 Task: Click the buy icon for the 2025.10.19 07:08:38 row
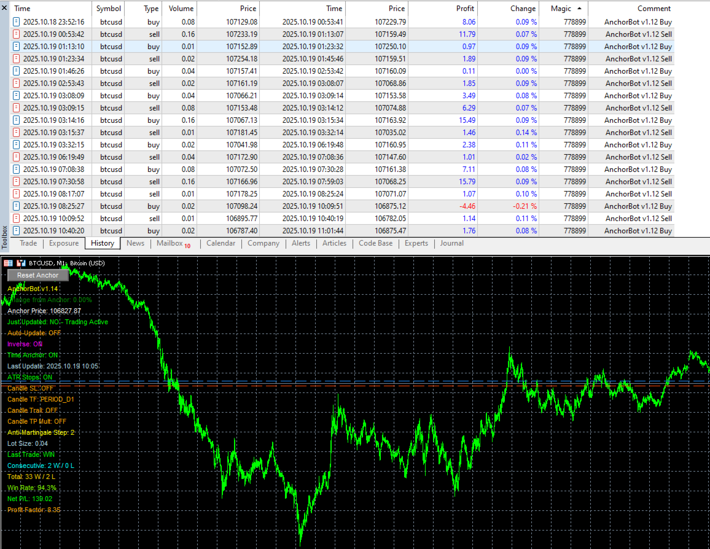17,169
